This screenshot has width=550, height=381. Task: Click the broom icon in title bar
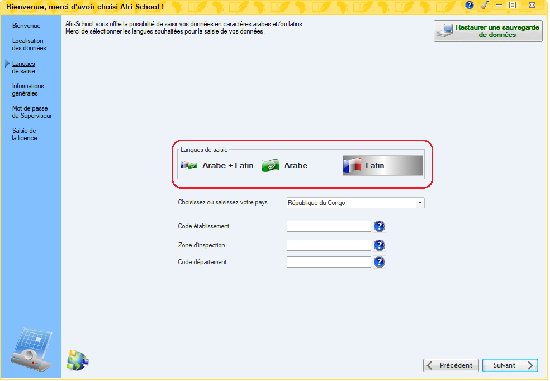tap(485, 5)
